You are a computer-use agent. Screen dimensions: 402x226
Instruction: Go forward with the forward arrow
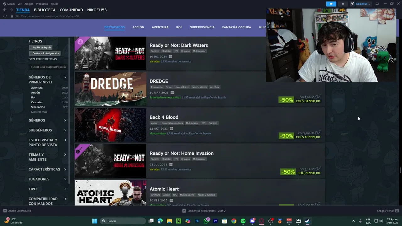(11, 10)
